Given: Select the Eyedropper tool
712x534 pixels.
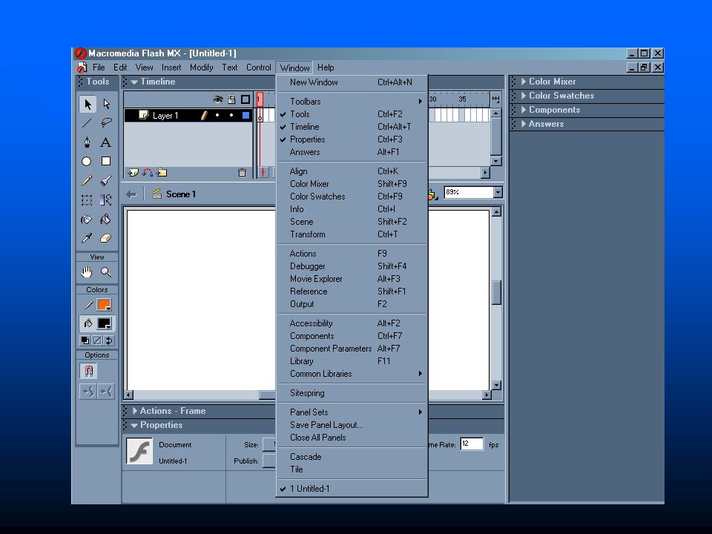Looking at the screenshot, I should pos(87,238).
